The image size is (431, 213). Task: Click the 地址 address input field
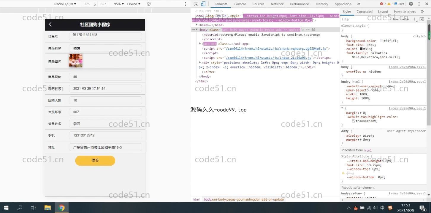click(x=105, y=147)
